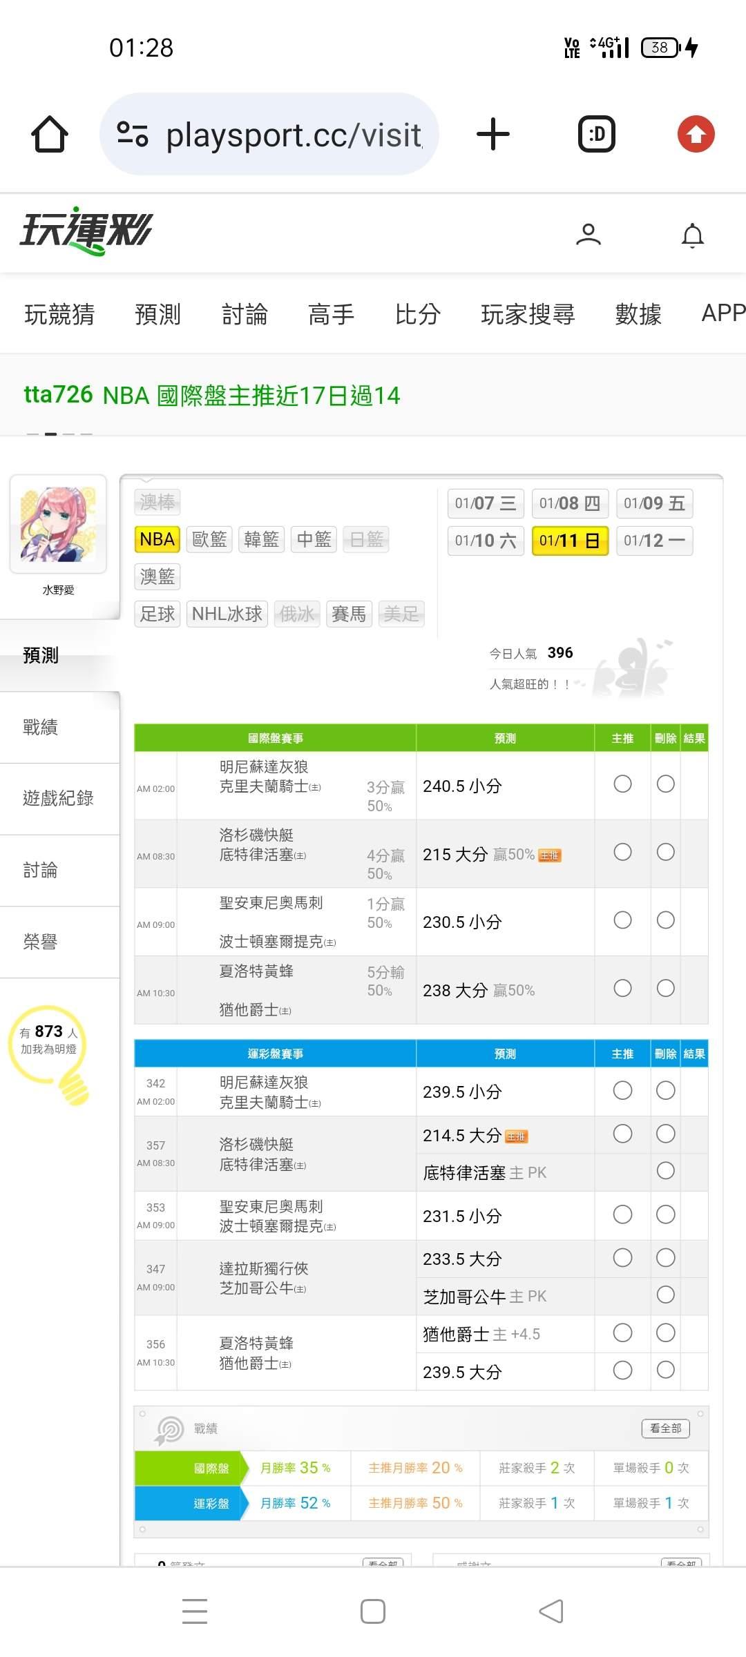Select 主推 radio for 240.5 小分 prediction
Screen dimensions: 746x1657
(x=622, y=784)
